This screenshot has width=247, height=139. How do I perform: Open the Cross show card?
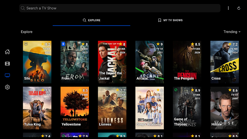tap(224, 62)
